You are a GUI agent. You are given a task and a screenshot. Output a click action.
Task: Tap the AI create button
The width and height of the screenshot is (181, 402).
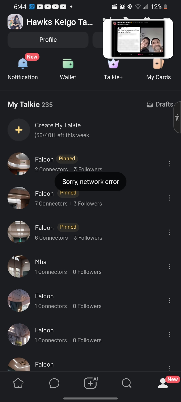(x=90, y=383)
